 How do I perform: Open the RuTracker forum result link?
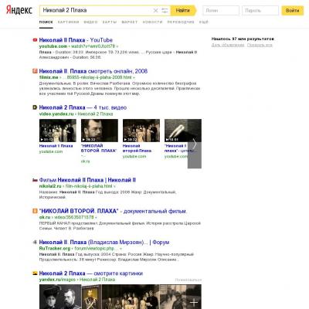tap(104, 243)
